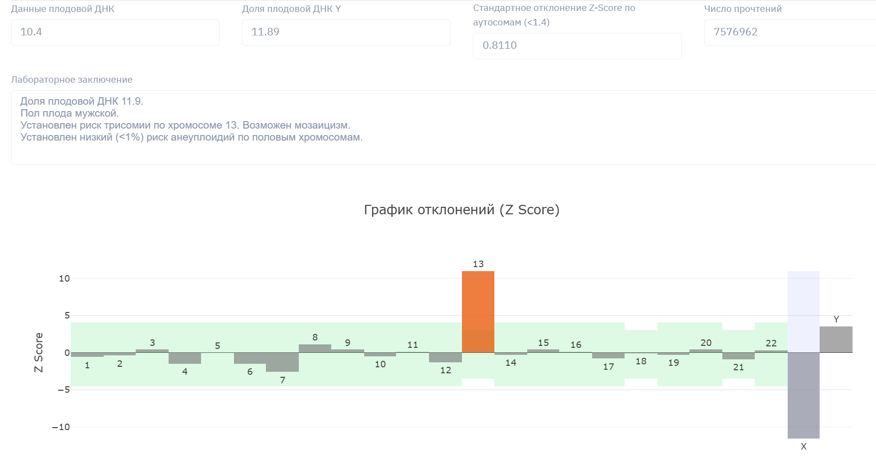Viewport: 876px width, 462px height.
Task: Select the chromosome 12 bar
Action: point(445,357)
